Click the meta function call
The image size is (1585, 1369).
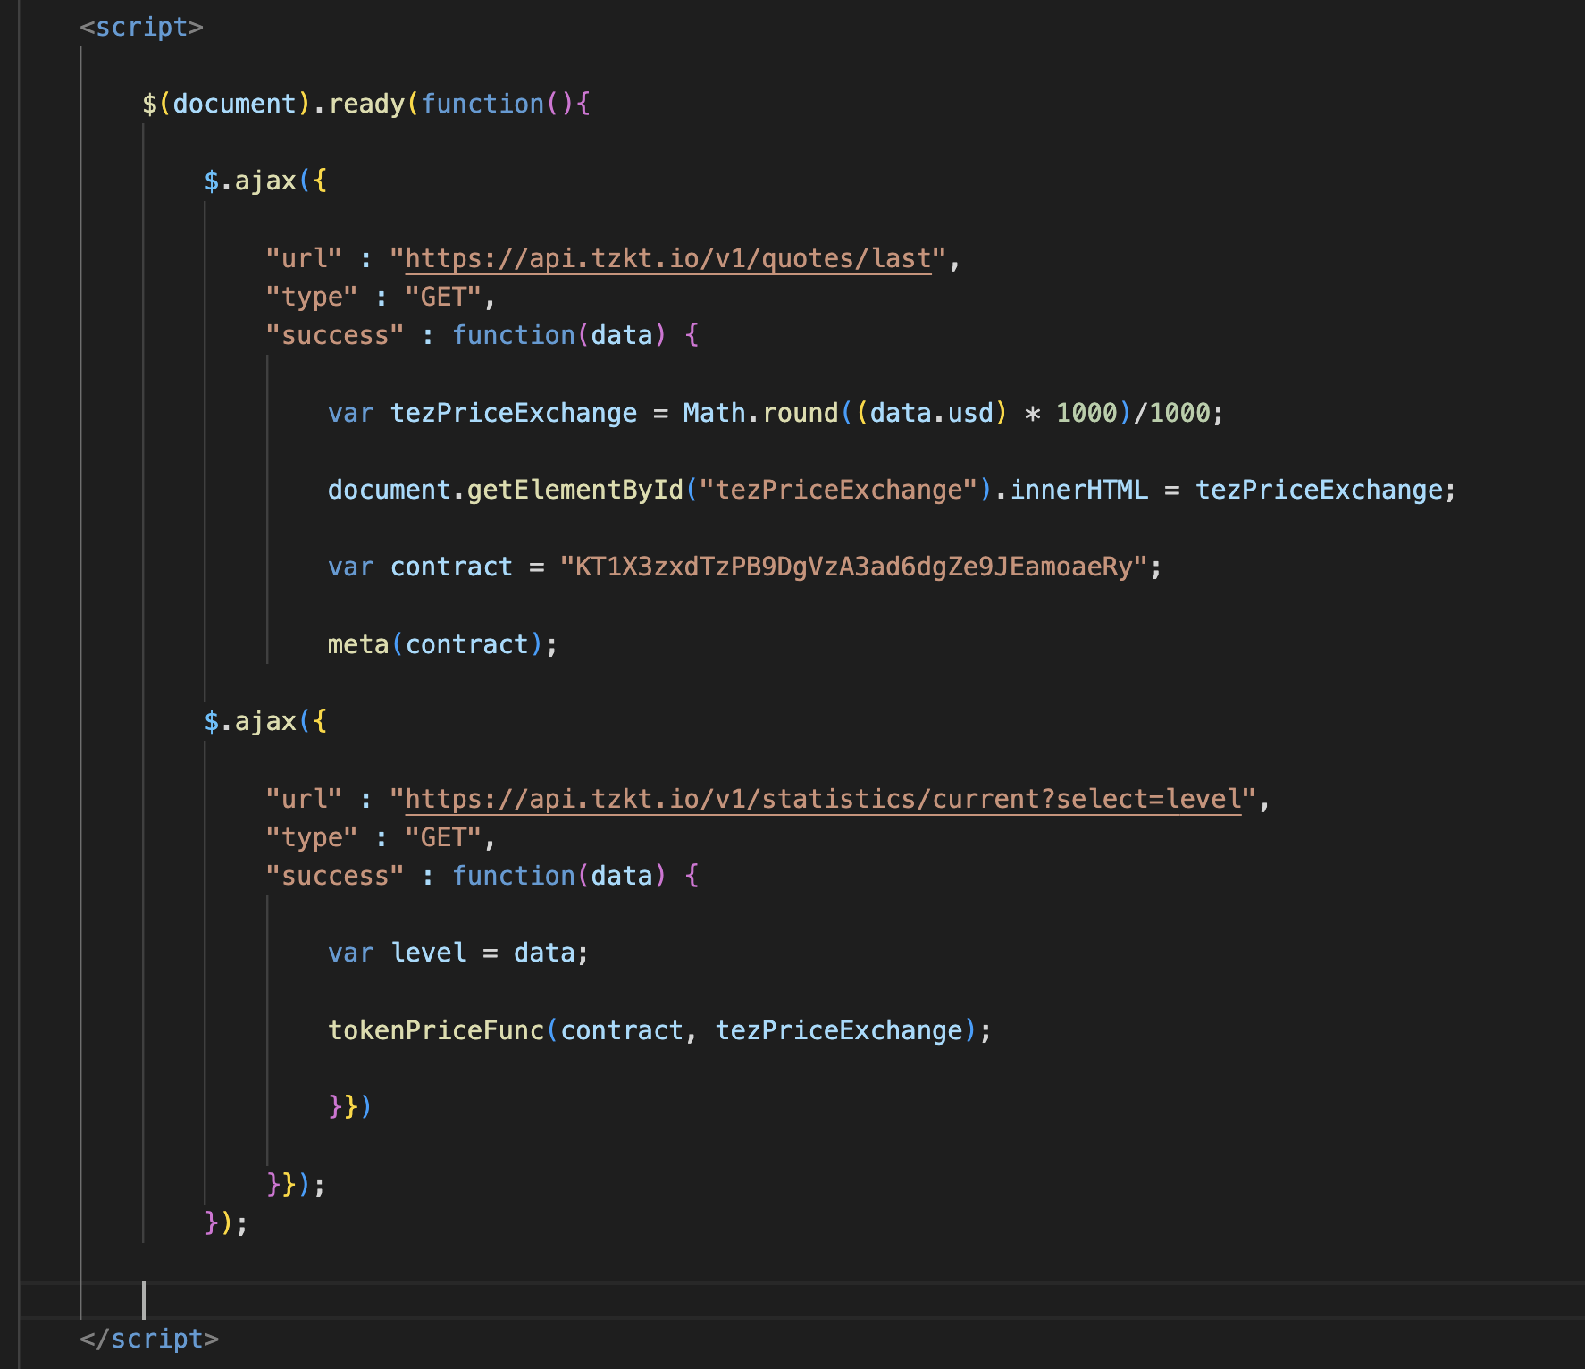coord(358,644)
